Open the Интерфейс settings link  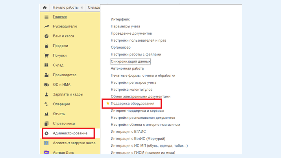coord(120,19)
